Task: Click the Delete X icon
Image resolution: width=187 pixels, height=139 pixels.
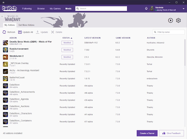Action: [53, 32]
